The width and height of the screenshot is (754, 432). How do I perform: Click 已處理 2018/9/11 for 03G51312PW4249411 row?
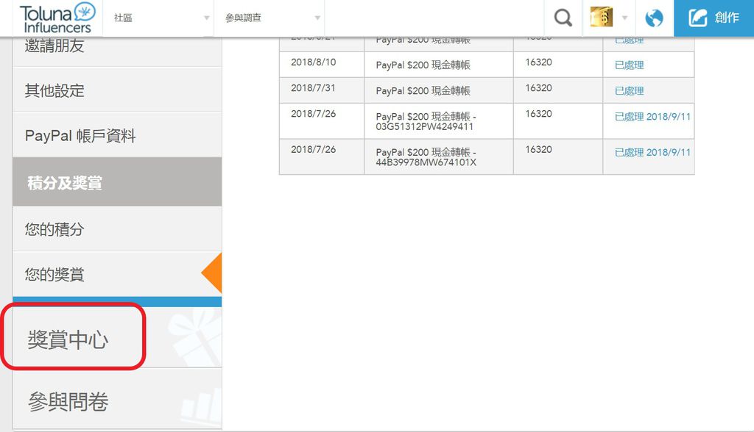click(x=652, y=117)
